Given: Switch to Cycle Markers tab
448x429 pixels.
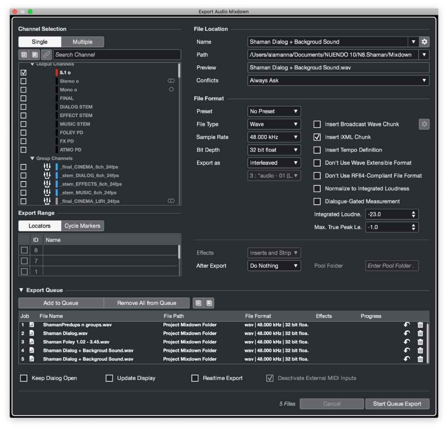Looking at the screenshot, I should click(83, 226).
